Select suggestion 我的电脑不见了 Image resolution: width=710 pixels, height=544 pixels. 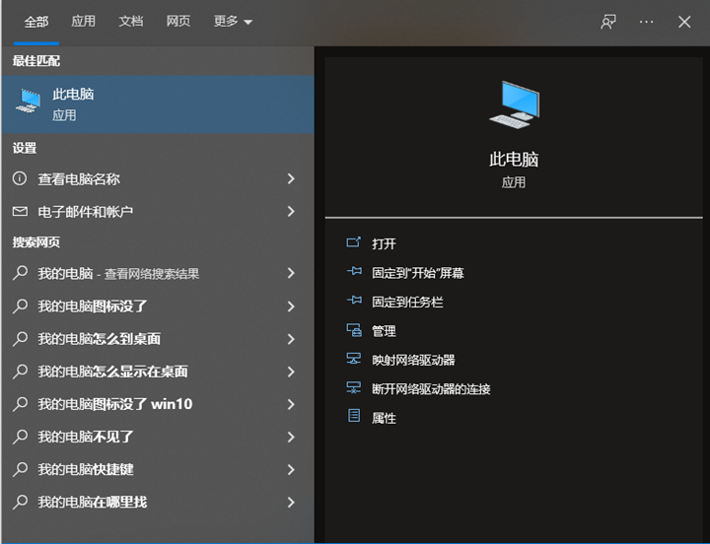click(158, 437)
